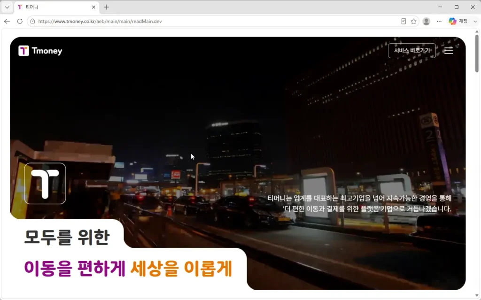
Task: Open browser profile avatar
Action: coord(426,21)
